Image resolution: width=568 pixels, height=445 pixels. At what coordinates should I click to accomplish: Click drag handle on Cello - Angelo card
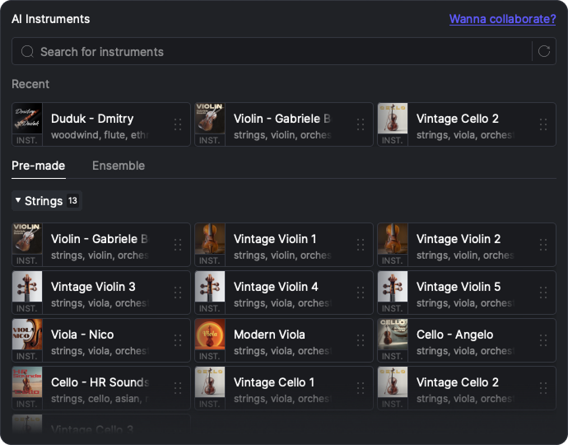[543, 340]
